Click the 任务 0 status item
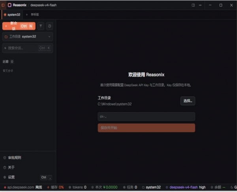Viewport: 237px width, 192px height. pyautogui.click(x=130, y=187)
